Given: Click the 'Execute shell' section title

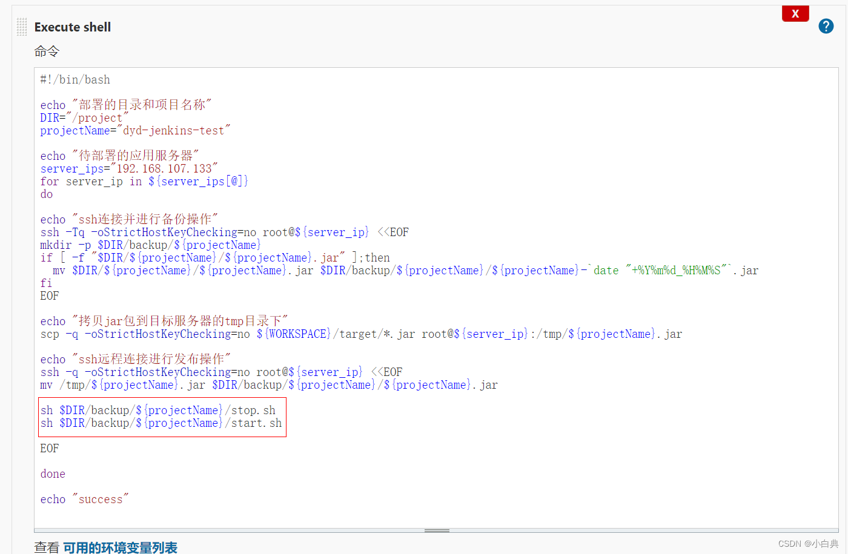Looking at the screenshot, I should point(73,27).
